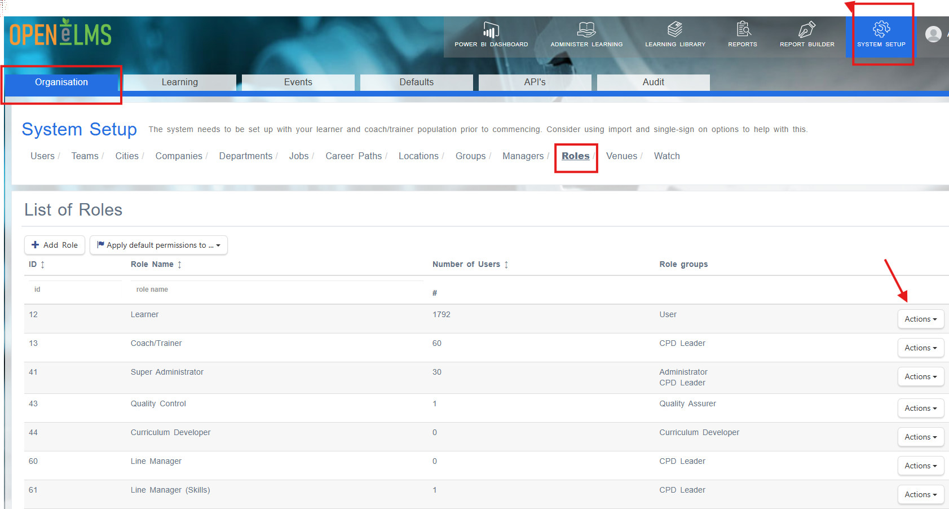The image size is (949, 509).
Task: Open Actions dropdown for Curriculum Developer
Action: coord(920,437)
